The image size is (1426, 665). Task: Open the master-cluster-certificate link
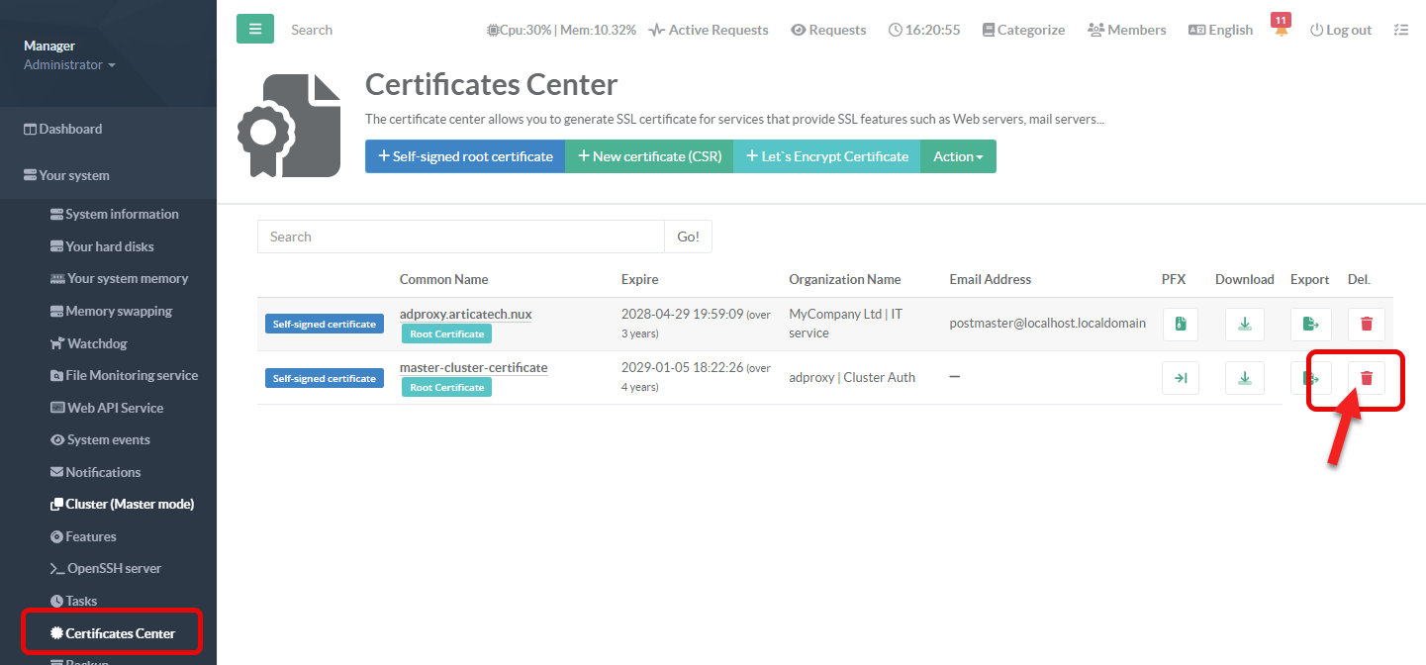tap(473, 367)
